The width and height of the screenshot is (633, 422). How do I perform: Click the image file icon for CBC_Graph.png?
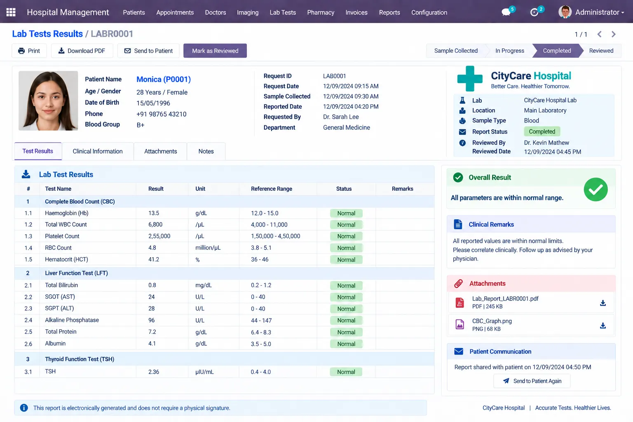pyautogui.click(x=460, y=325)
